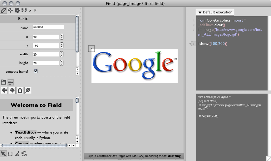The image size is (271, 161).
Task: Open the gear plugin settings tab
Action: (17, 10)
